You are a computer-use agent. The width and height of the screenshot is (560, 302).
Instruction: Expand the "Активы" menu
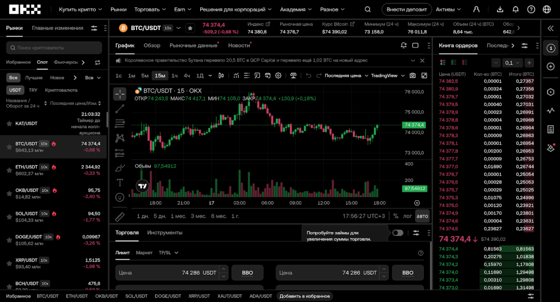coord(448,9)
